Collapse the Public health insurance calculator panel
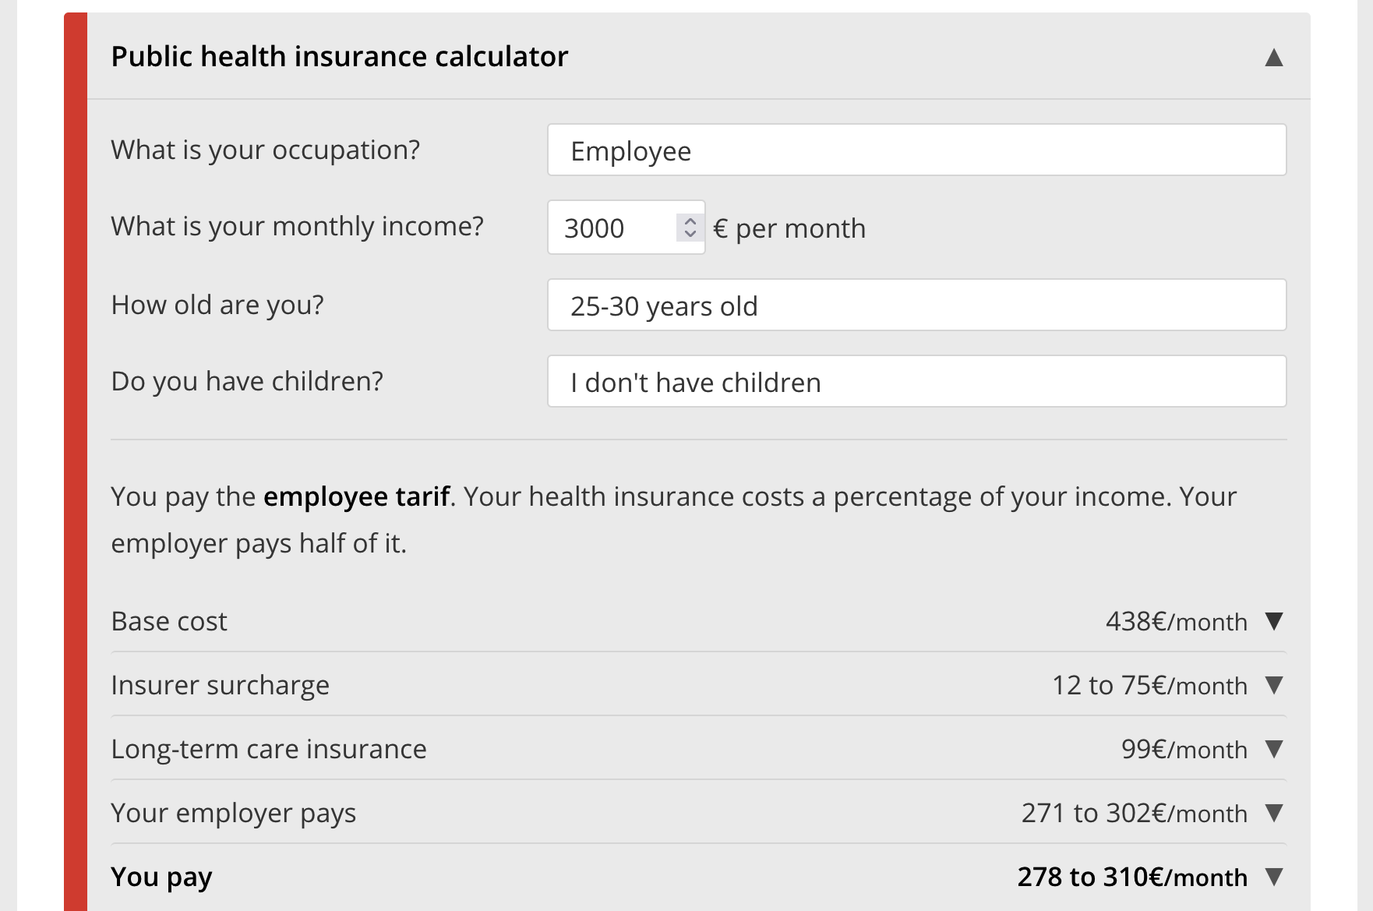1373x911 pixels. click(1273, 57)
